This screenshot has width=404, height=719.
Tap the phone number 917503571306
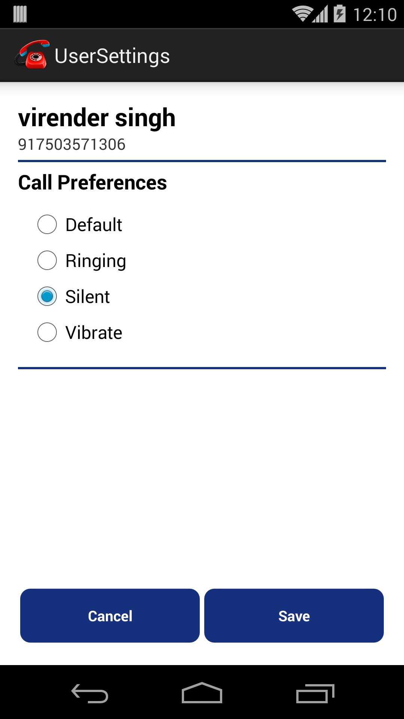click(72, 145)
